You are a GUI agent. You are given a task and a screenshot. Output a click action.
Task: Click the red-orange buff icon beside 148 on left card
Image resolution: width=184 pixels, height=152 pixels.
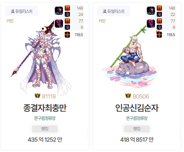click(x=67, y=8)
